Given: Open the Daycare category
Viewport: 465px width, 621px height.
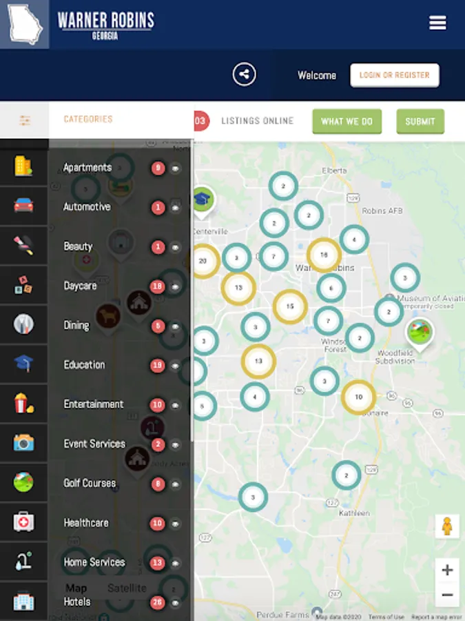Looking at the screenshot, I should (81, 286).
